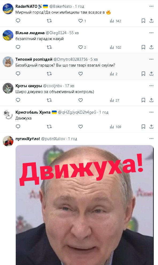158x265 pixels.
Task: View analytics for Кристобаль Хунта's tweet
Action: [x=115, y=127]
